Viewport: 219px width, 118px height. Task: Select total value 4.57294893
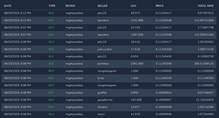206,114
